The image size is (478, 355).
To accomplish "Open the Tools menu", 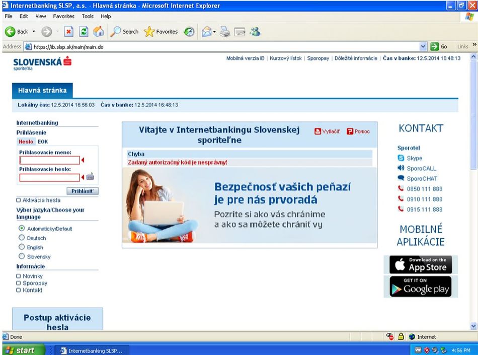I will [x=88, y=16].
